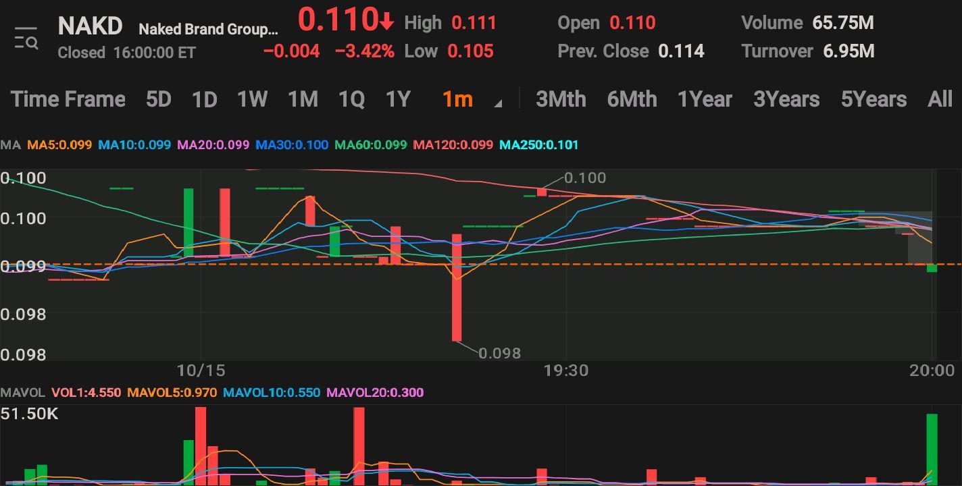Click the MA60:0.099 indicator

371,144
